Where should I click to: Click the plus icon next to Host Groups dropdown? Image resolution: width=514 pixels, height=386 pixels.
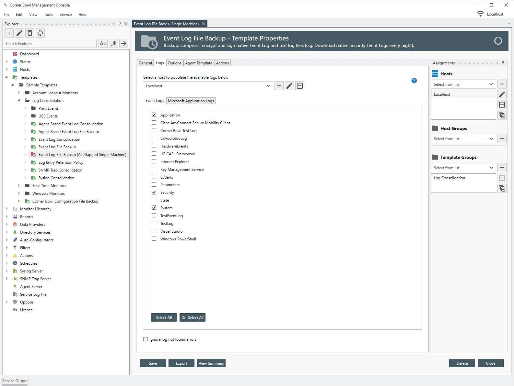pyautogui.click(x=502, y=139)
